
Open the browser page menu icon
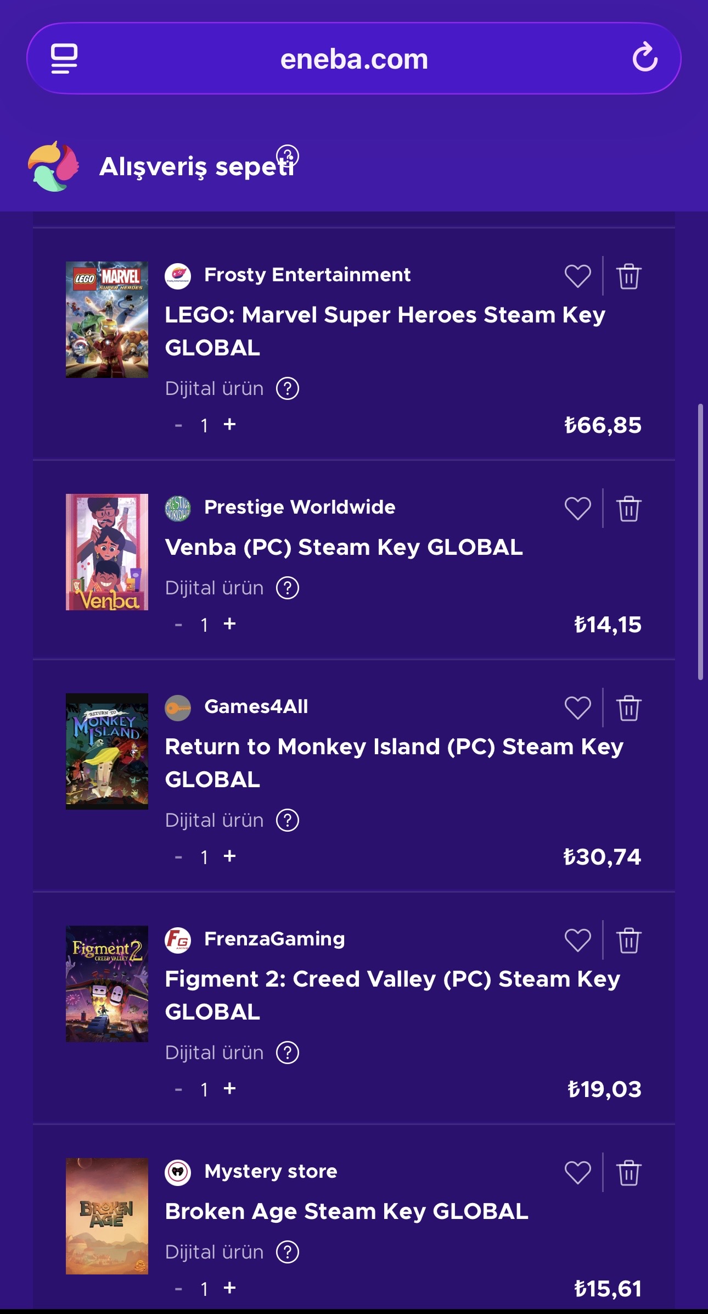coord(64,58)
